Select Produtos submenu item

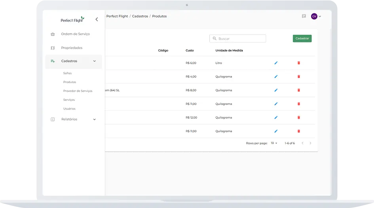click(69, 82)
